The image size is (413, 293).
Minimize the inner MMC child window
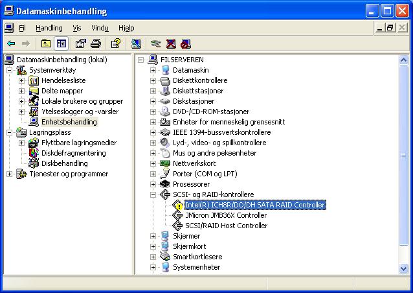[379, 28]
